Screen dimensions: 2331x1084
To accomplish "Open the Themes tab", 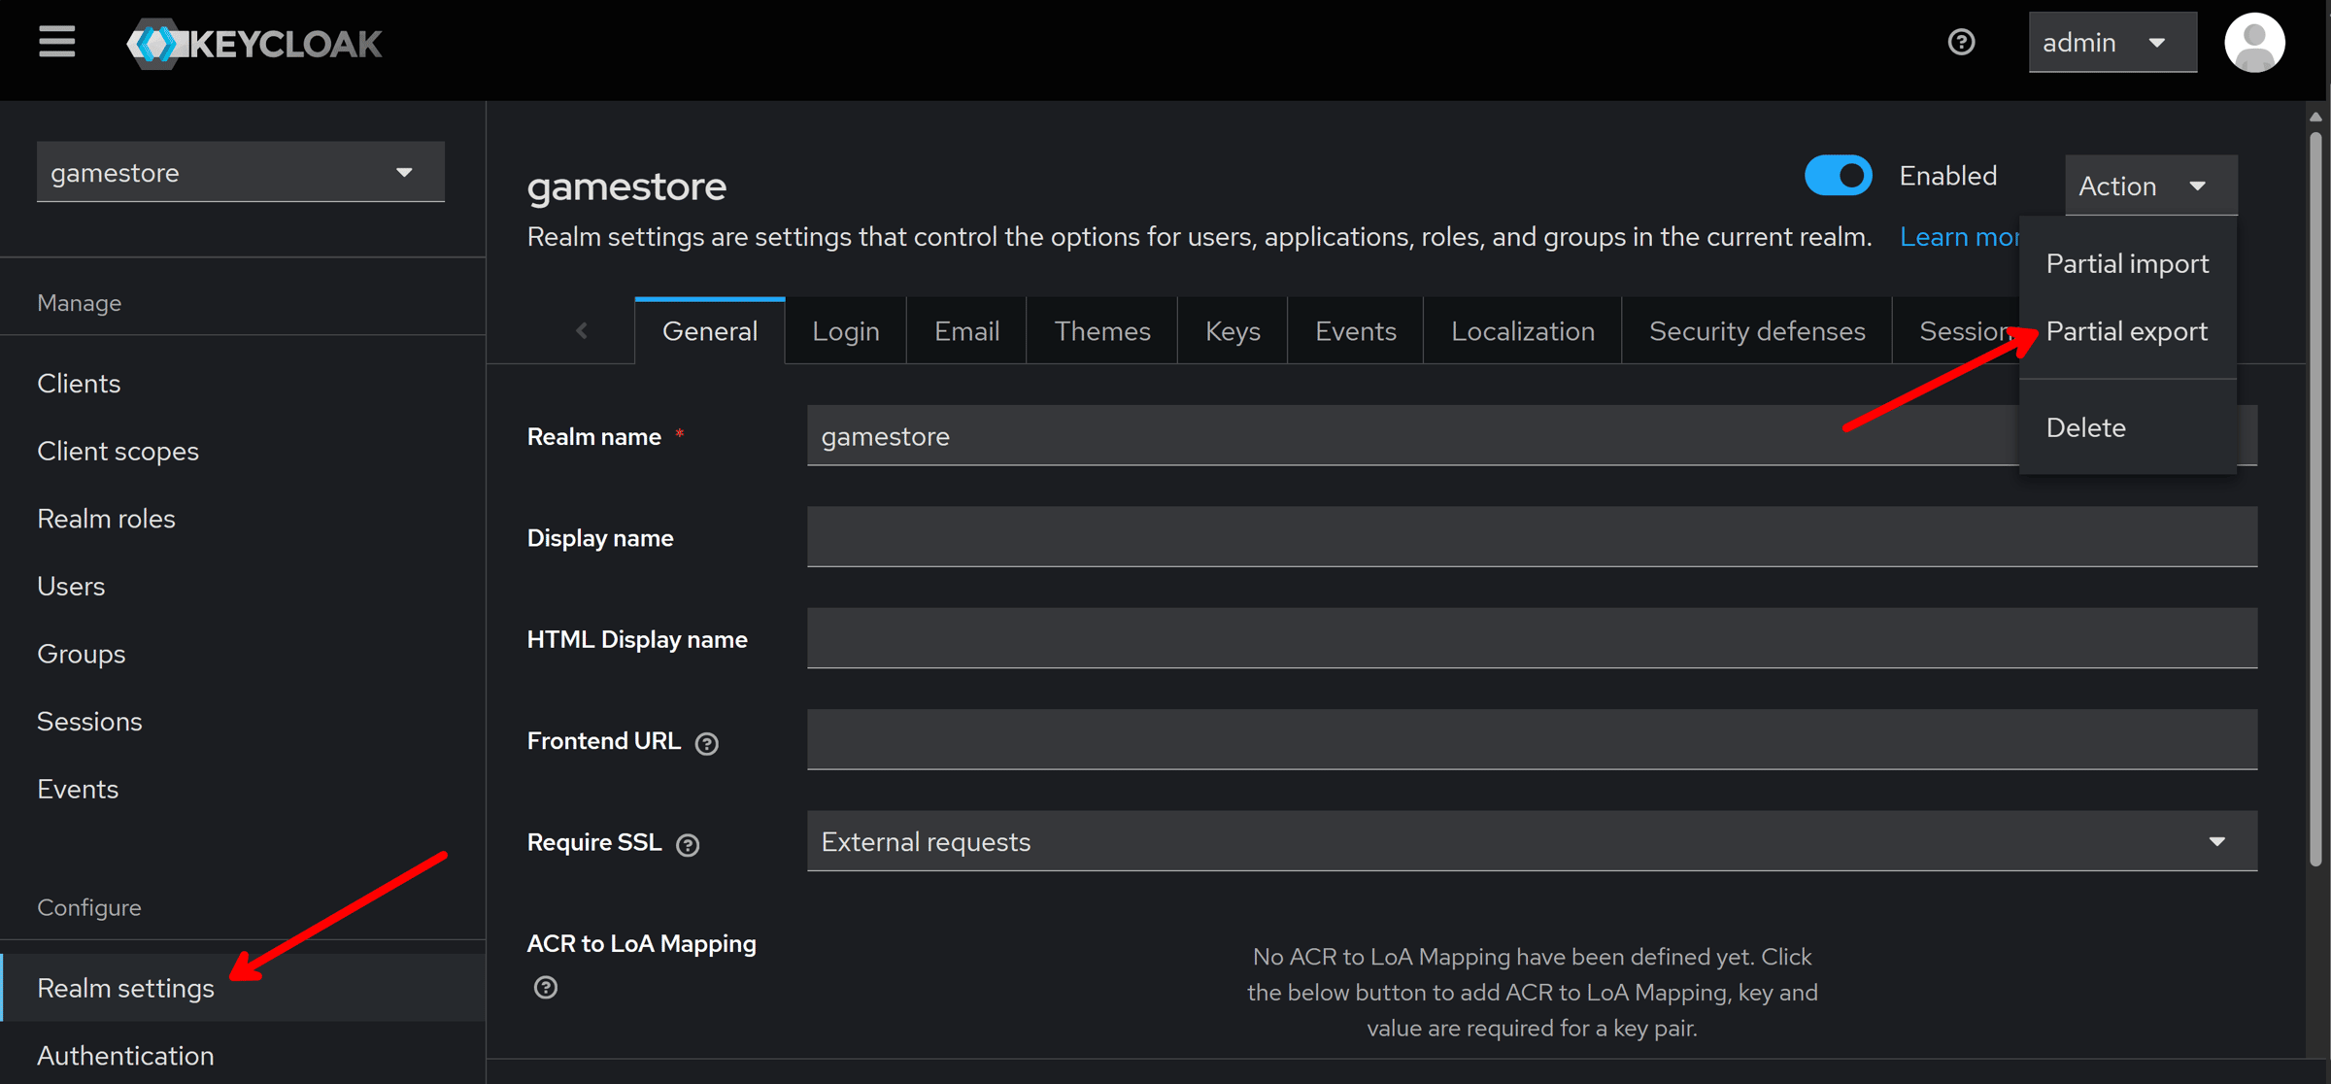I will tap(1102, 331).
